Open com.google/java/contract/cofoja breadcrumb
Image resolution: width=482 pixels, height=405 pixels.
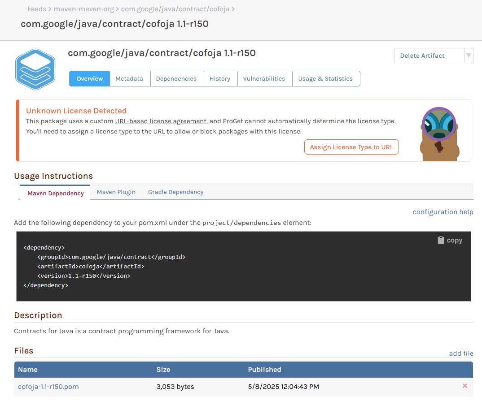[x=175, y=9]
